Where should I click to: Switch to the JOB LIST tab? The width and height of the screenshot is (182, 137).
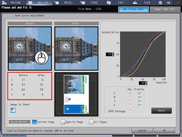pyautogui.click(x=39, y=2)
